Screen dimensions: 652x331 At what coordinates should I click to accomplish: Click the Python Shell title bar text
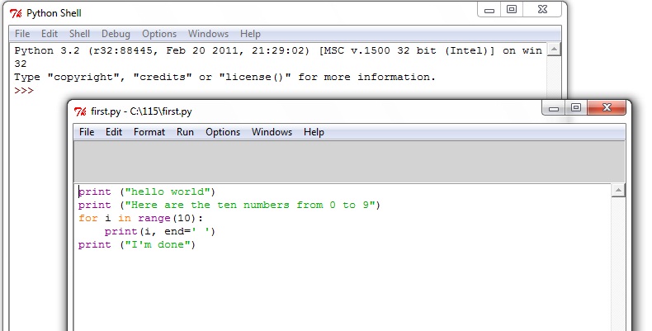[54, 13]
